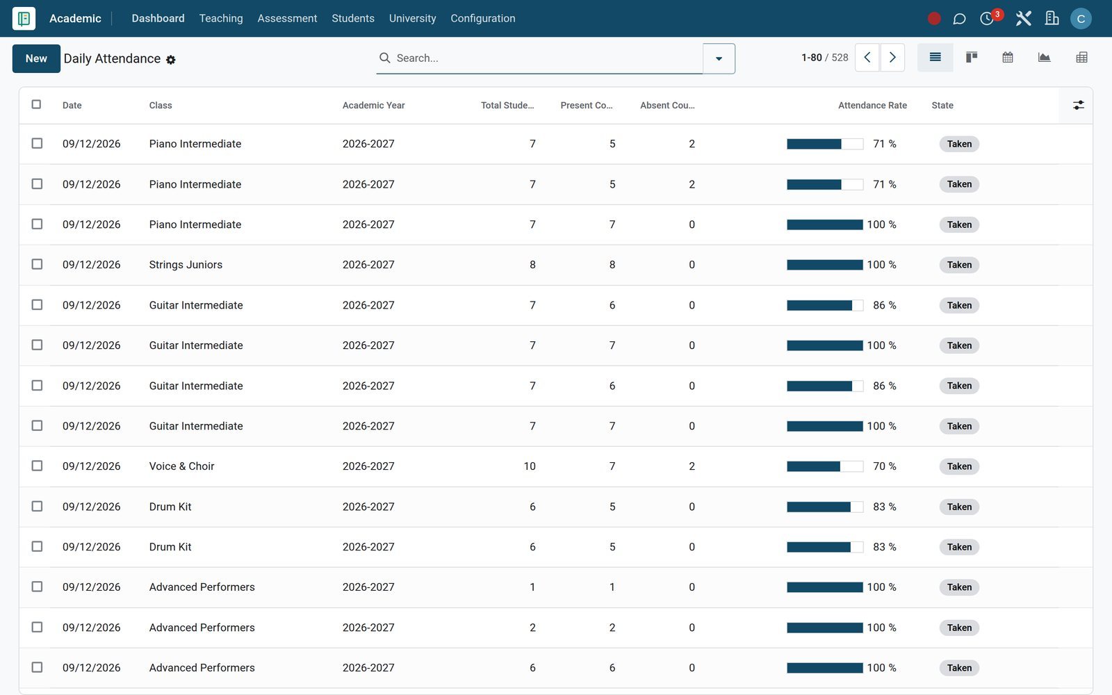This screenshot has height=695, width=1112.
Task: Open the Configuration menu
Action: pyautogui.click(x=483, y=19)
